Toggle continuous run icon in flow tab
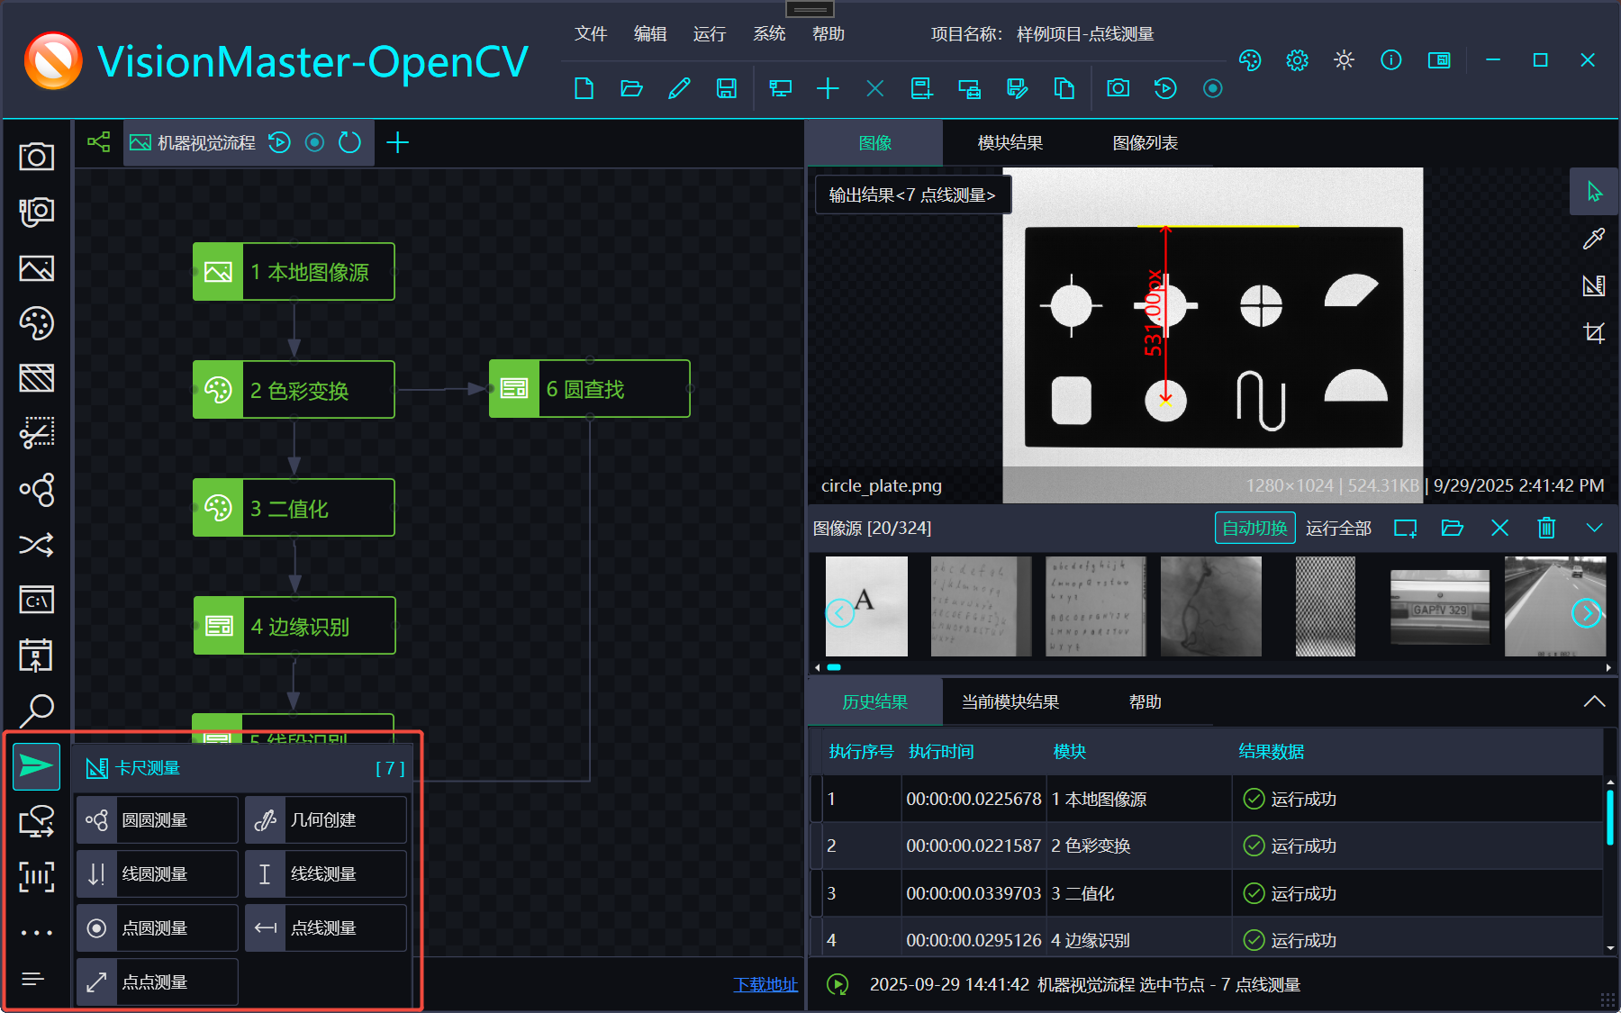1621x1013 pixels. pyautogui.click(x=314, y=142)
